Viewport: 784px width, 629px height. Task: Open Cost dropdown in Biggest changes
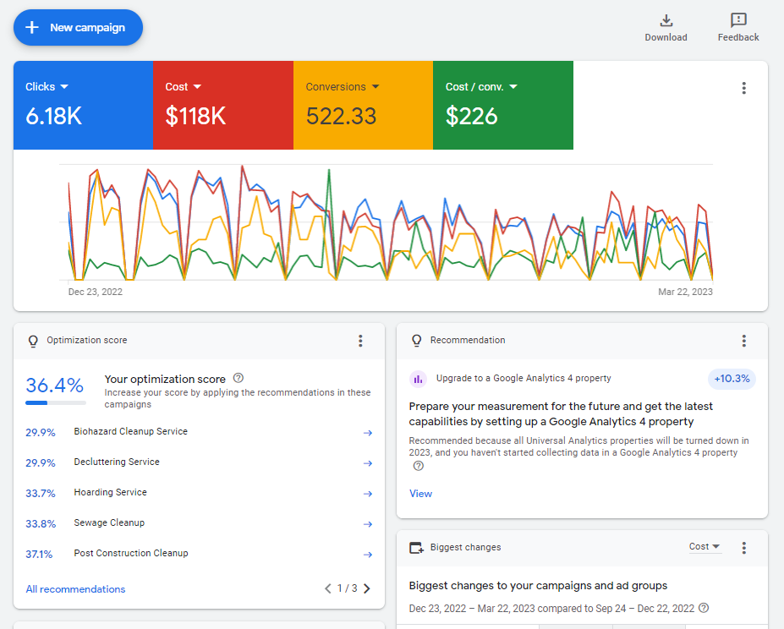(704, 546)
